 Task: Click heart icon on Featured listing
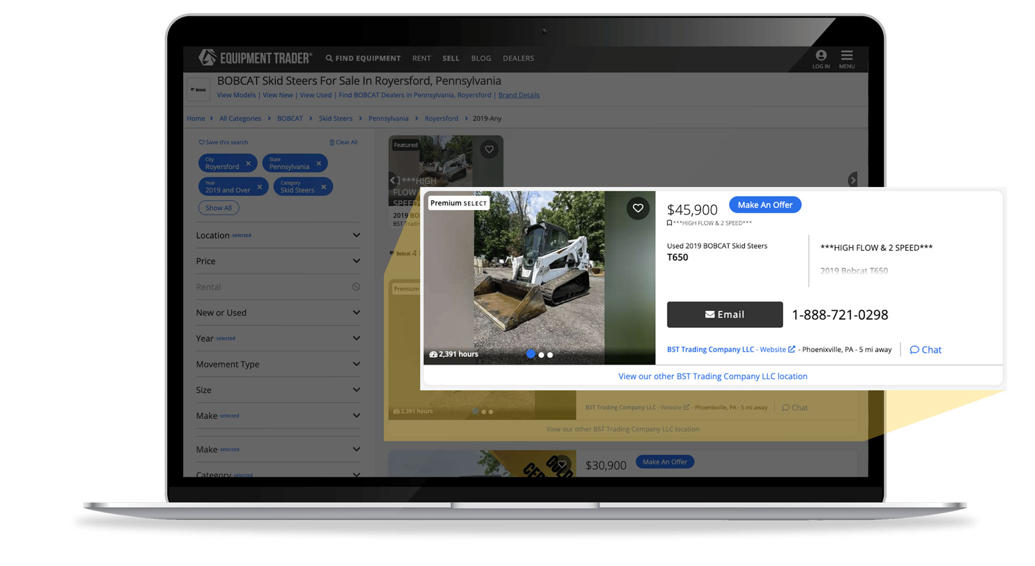(489, 150)
